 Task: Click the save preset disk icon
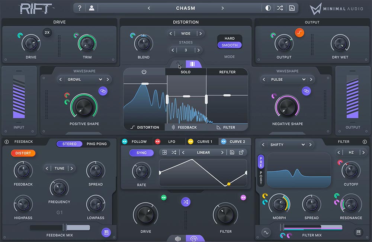coord(292,8)
